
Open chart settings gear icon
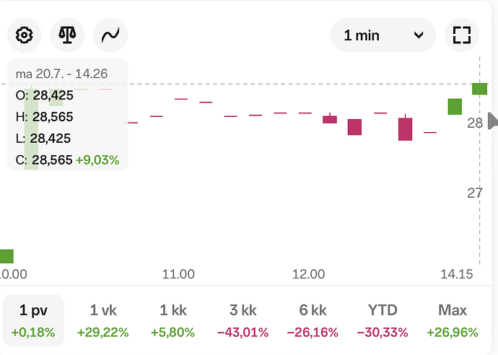[x=24, y=35]
